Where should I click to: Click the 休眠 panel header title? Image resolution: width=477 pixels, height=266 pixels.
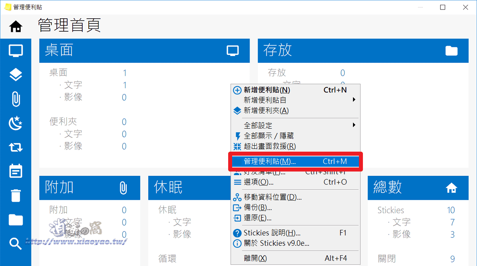point(168,187)
